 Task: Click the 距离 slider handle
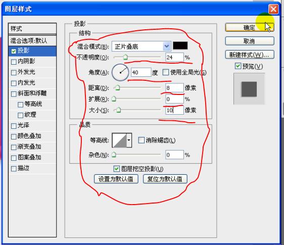(118, 88)
